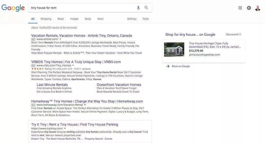Open the Try It Tiny result
This screenshot has height=143, width=265.
click(x=74, y=124)
